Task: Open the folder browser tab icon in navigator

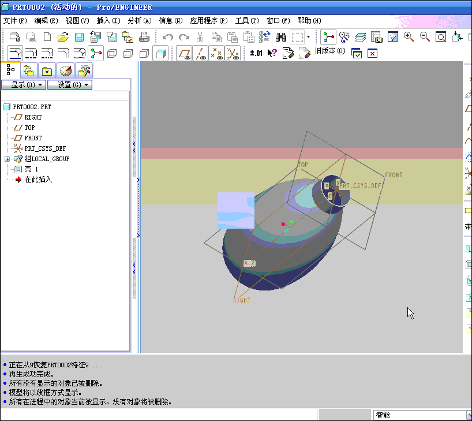Action: click(28, 70)
